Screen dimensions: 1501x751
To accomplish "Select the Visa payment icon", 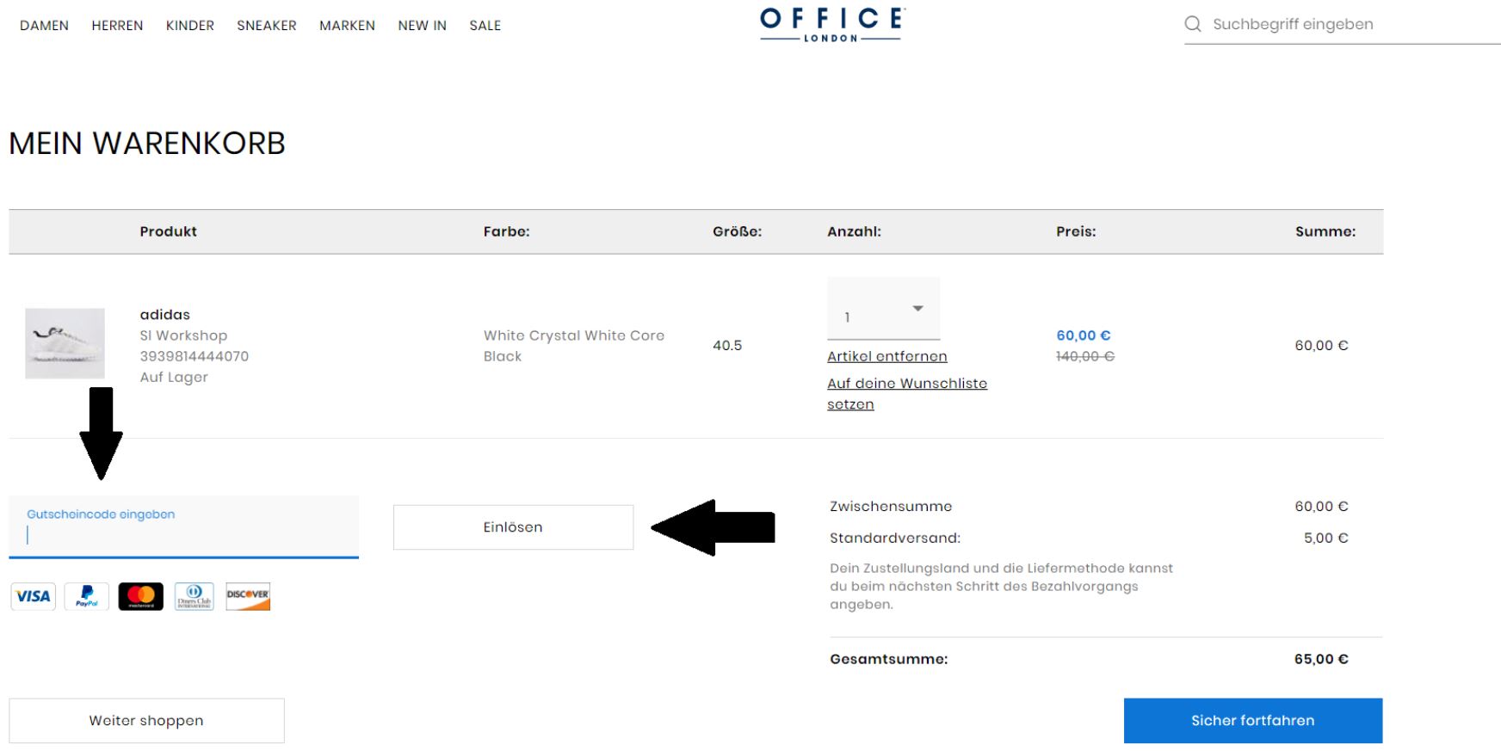I will point(34,596).
